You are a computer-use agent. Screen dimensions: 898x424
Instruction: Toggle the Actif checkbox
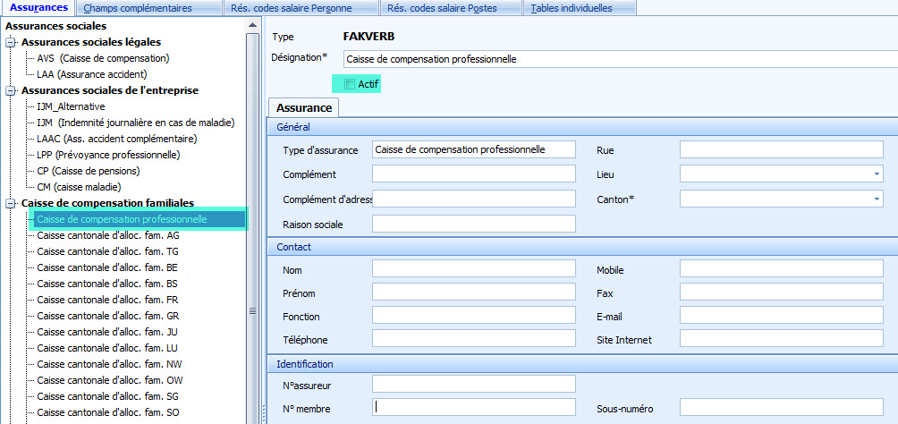coord(350,84)
